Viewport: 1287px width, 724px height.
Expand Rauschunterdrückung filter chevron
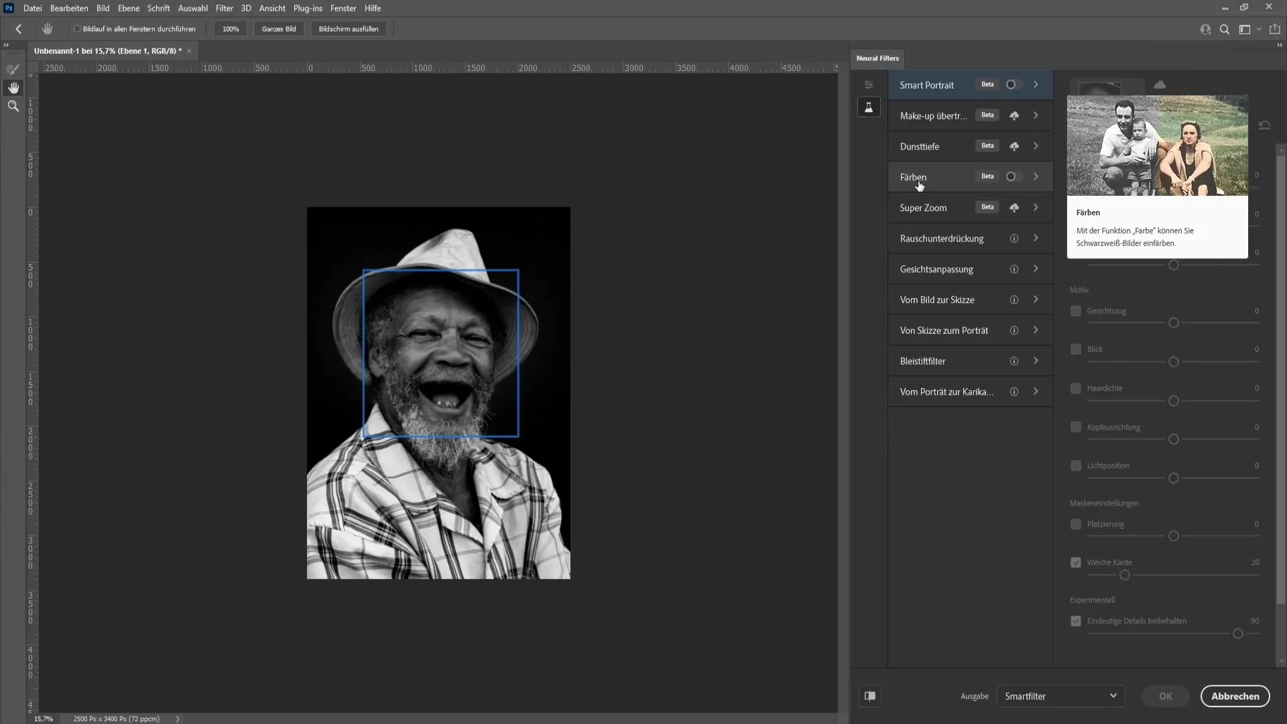pyautogui.click(x=1036, y=238)
